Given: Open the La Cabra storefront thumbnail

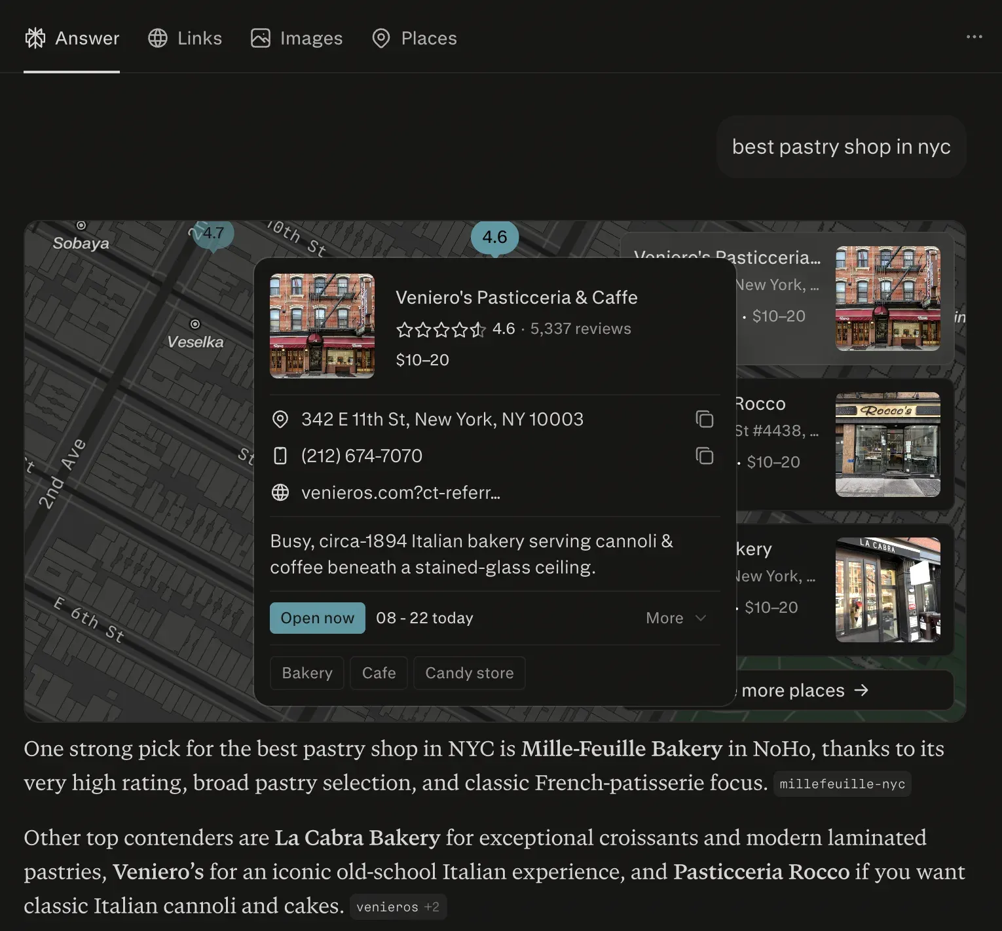Looking at the screenshot, I should 888,590.
